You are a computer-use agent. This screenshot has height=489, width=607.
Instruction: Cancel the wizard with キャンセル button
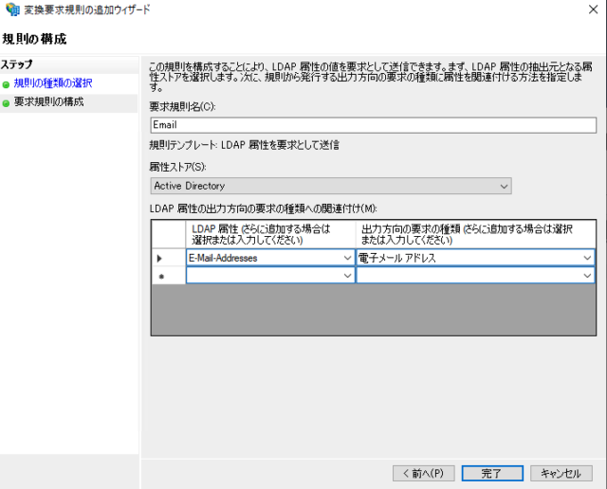[x=561, y=473]
